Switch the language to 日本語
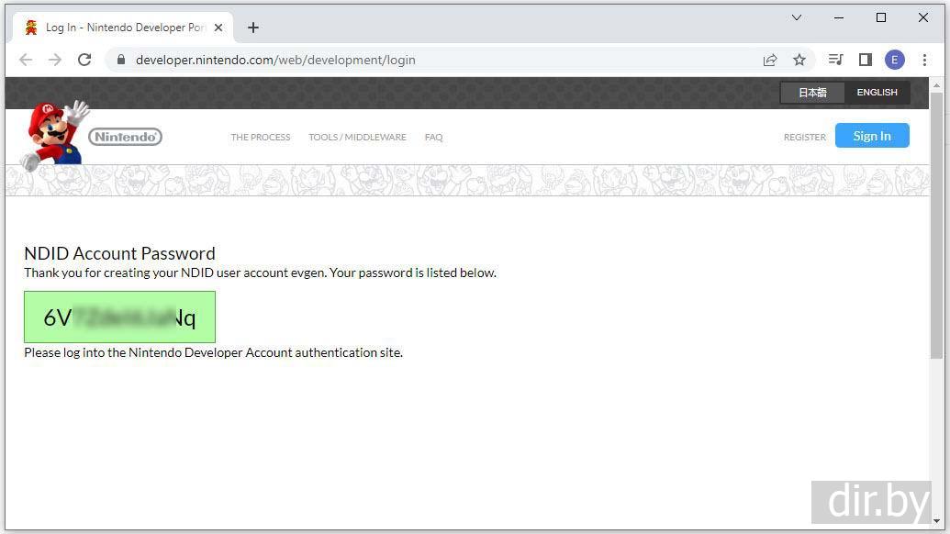Image resolution: width=950 pixels, height=534 pixels. coord(812,92)
